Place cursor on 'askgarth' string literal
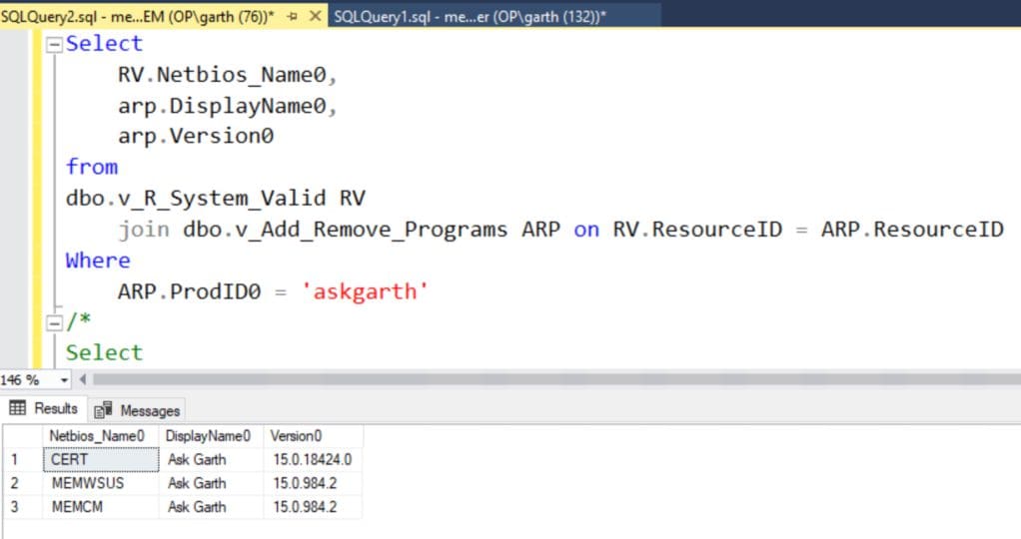1021x539 pixels. point(364,291)
